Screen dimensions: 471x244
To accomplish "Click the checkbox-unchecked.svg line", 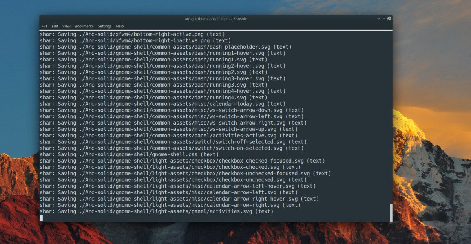I will click(173, 179).
